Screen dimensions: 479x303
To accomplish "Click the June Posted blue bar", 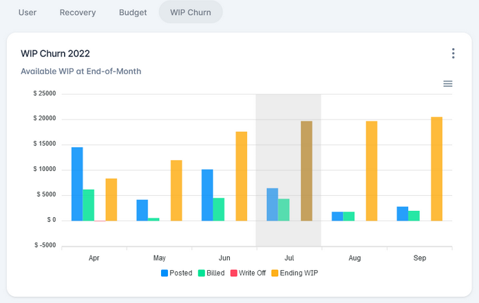I will coord(207,195).
